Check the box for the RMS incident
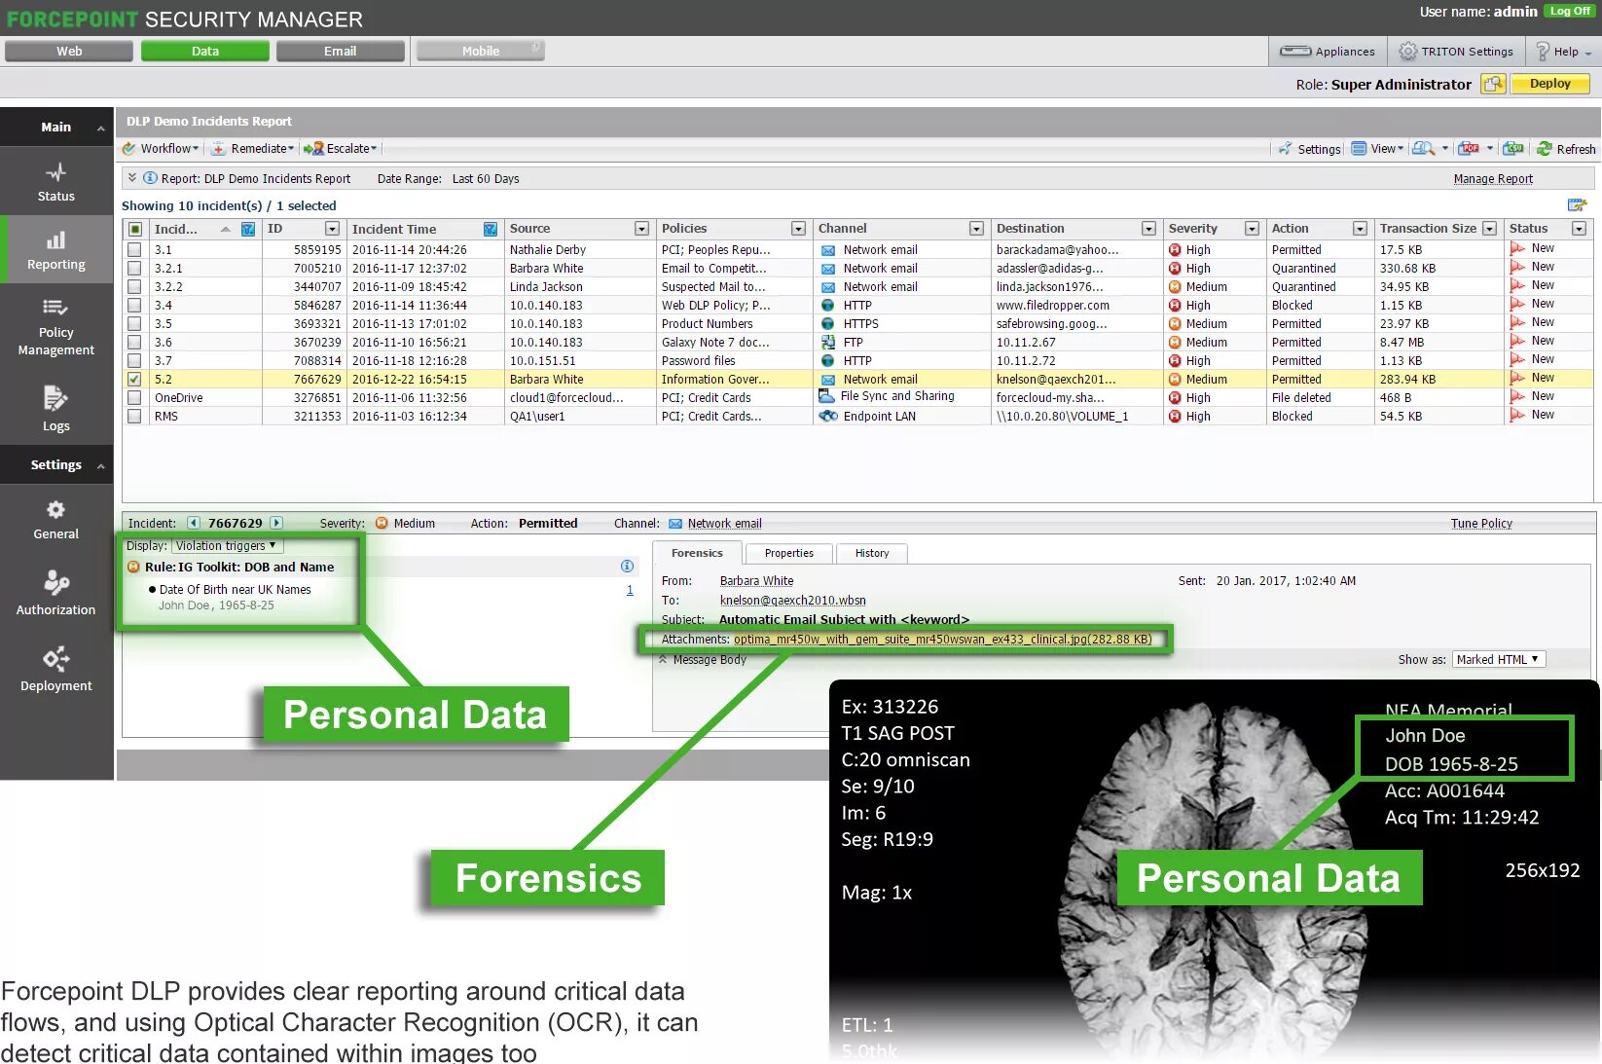This screenshot has width=1602, height=1064. pyautogui.click(x=134, y=416)
